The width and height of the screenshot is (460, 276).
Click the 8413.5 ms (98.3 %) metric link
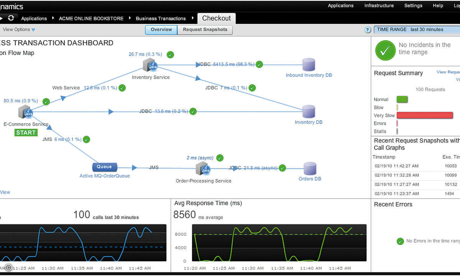coord(233,64)
